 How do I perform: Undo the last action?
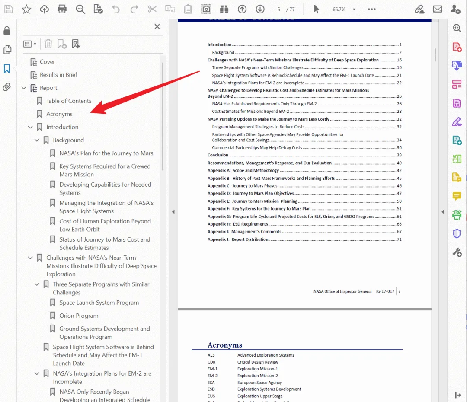[x=116, y=9]
